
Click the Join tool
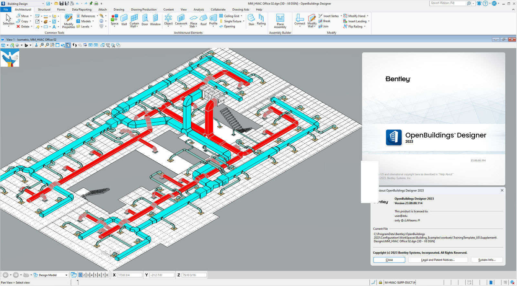pos(323,26)
